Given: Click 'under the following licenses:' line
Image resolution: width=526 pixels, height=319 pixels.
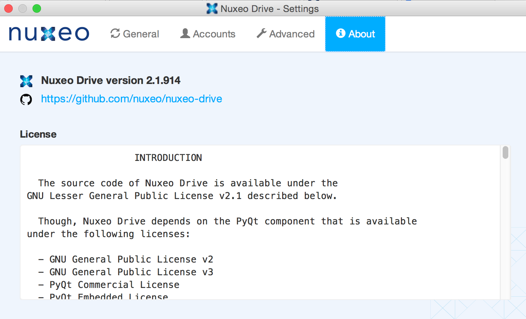Looking at the screenshot, I should pyautogui.click(x=109, y=234).
